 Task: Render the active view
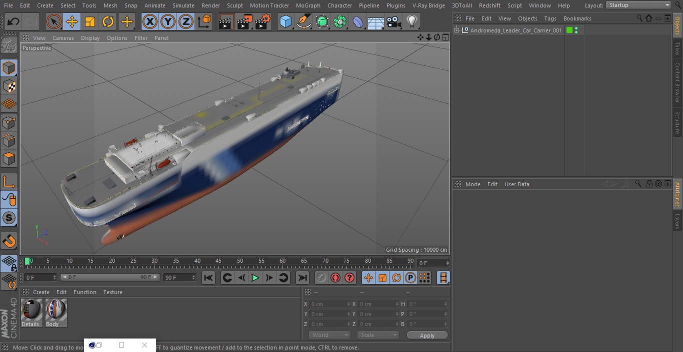[x=226, y=21]
